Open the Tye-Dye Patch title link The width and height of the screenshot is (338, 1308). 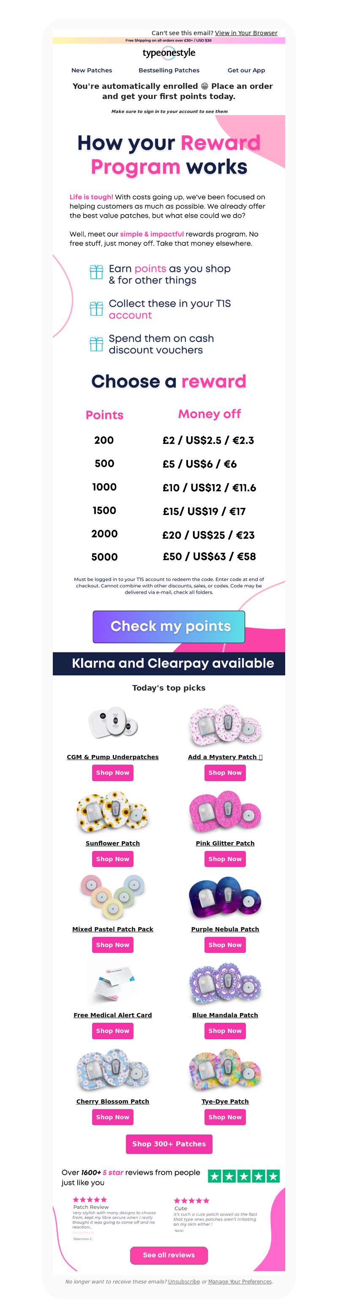click(225, 1101)
